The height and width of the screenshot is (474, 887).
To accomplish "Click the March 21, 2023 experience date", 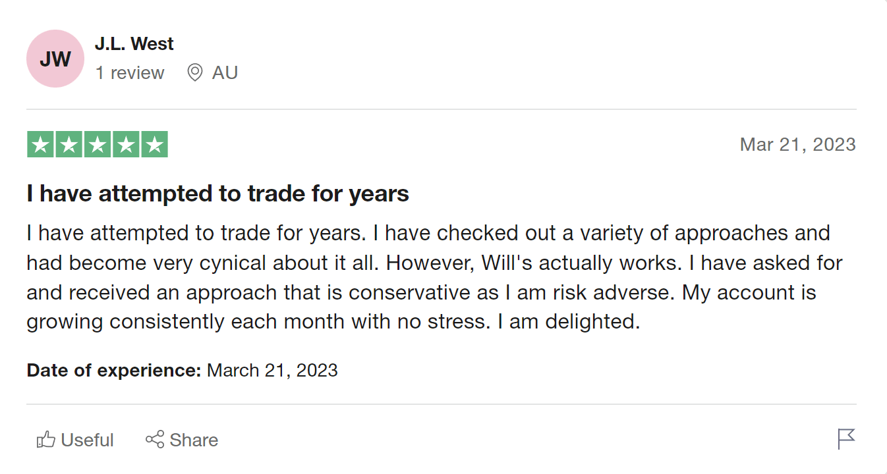I will pyautogui.click(x=272, y=370).
